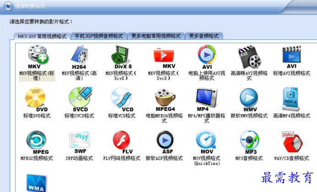Choose the MP3 audio format icon
This screenshot has height=192, width=317.
click(x=250, y=143)
